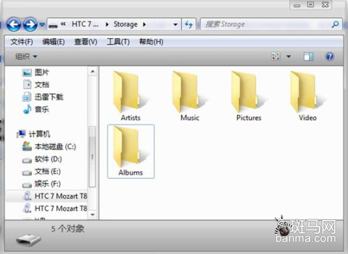Go forward with the blue Forward arrow
The width and height of the screenshot is (348, 254).
tap(31, 24)
